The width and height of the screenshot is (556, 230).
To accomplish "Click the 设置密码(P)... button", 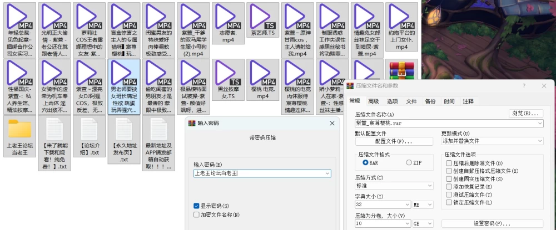I will [x=492, y=224].
